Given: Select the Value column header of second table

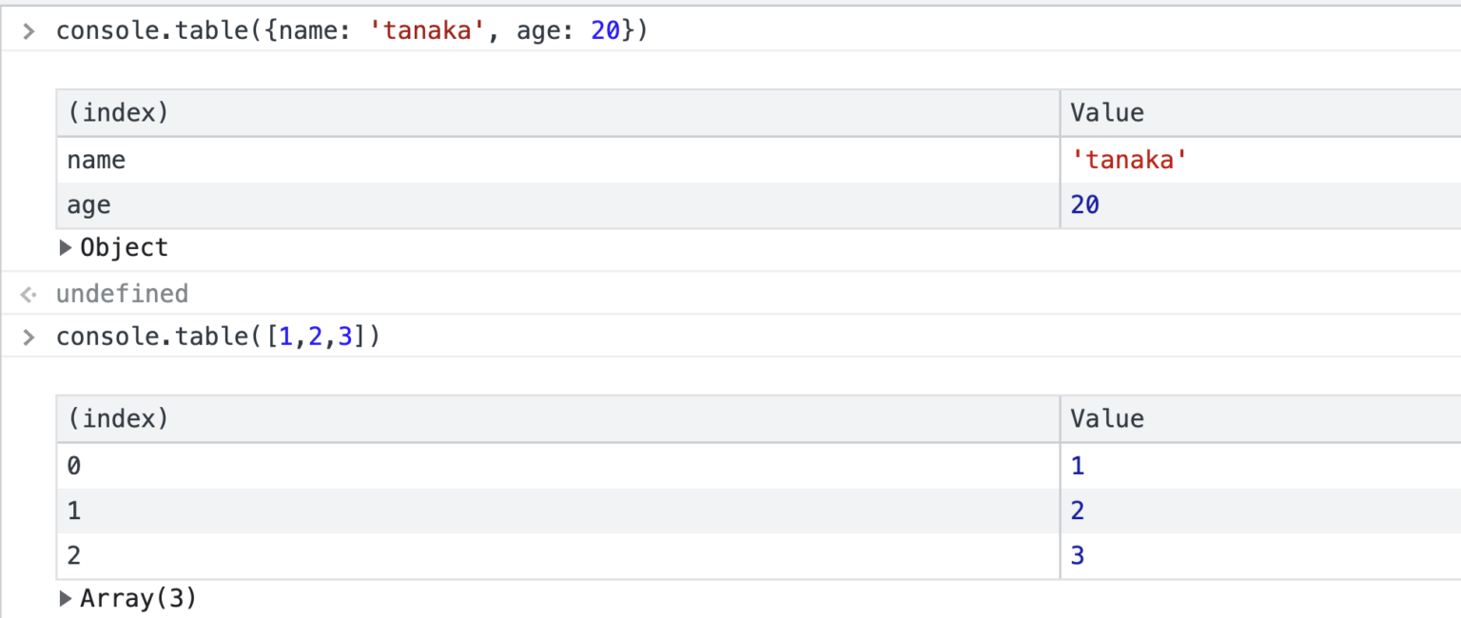Looking at the screenshot, I should [1106, 418].
